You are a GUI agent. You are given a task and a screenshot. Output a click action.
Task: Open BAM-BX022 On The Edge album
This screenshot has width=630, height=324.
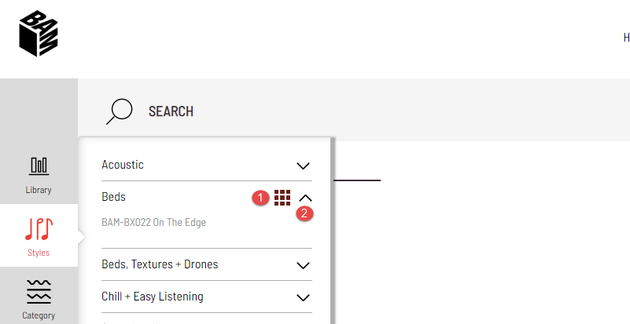click(x=153, y=222)
